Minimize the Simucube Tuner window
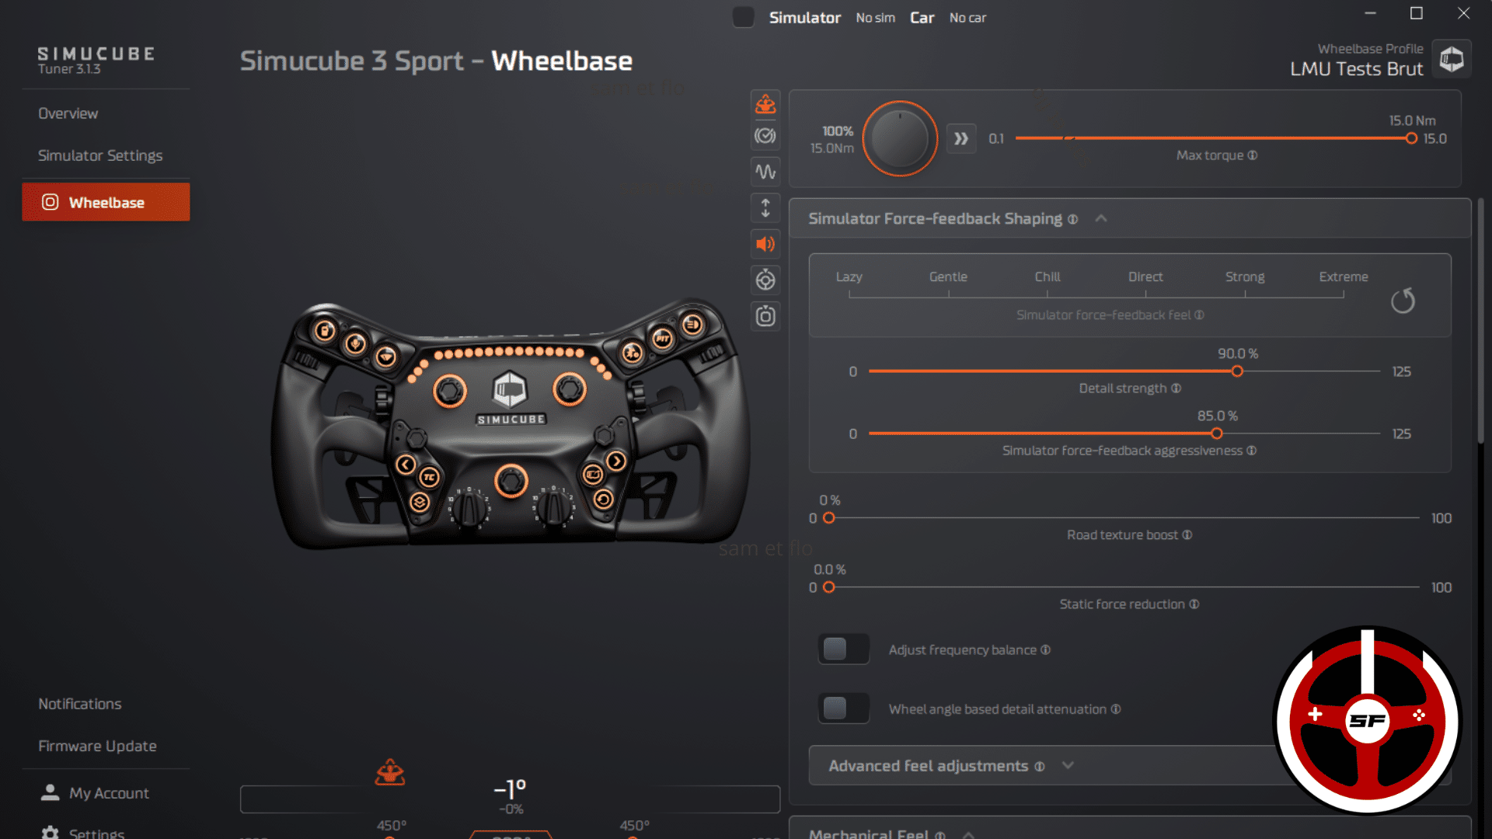This screenshot has height=839, width=1492. (1371, 13)
